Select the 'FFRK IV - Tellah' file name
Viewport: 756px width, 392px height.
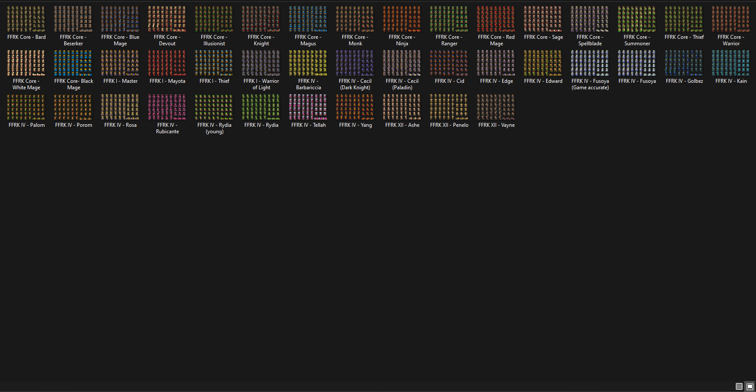(309, 125)
